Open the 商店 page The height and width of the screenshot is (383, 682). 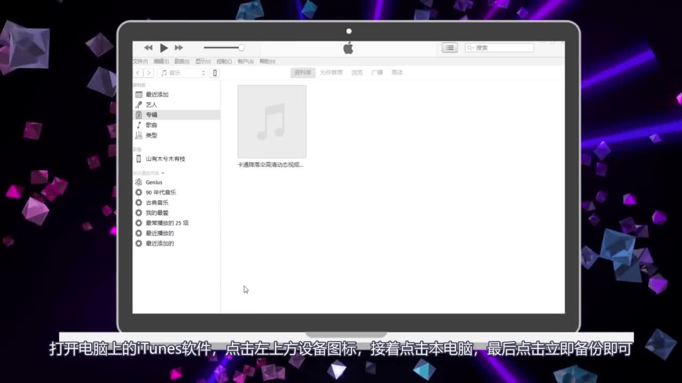click(x=396, y=72)
